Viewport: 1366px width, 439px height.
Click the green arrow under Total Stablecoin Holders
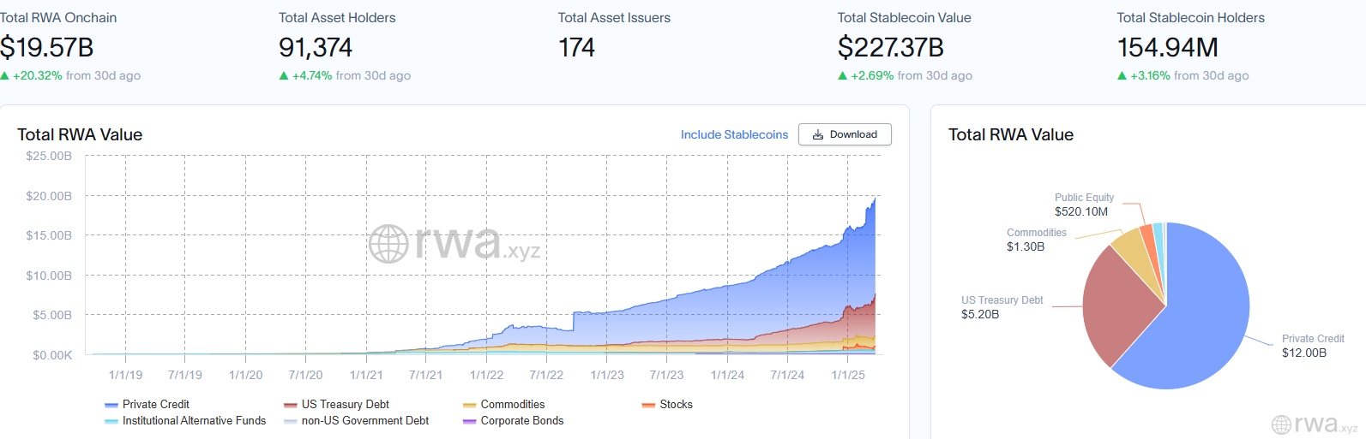point(1122,76)
